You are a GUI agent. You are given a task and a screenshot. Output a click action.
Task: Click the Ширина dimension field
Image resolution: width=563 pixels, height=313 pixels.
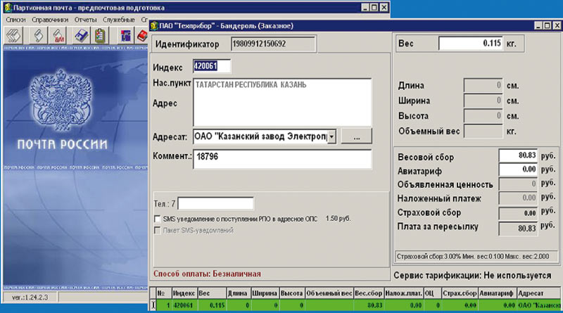coord(483,101)
